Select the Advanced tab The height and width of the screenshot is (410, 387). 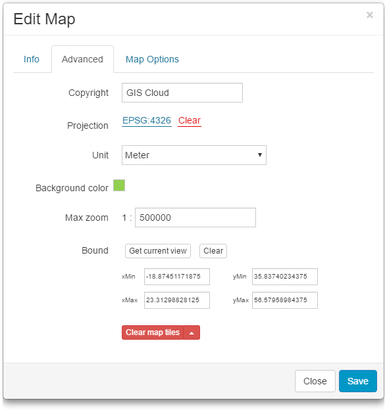[82, 59]
